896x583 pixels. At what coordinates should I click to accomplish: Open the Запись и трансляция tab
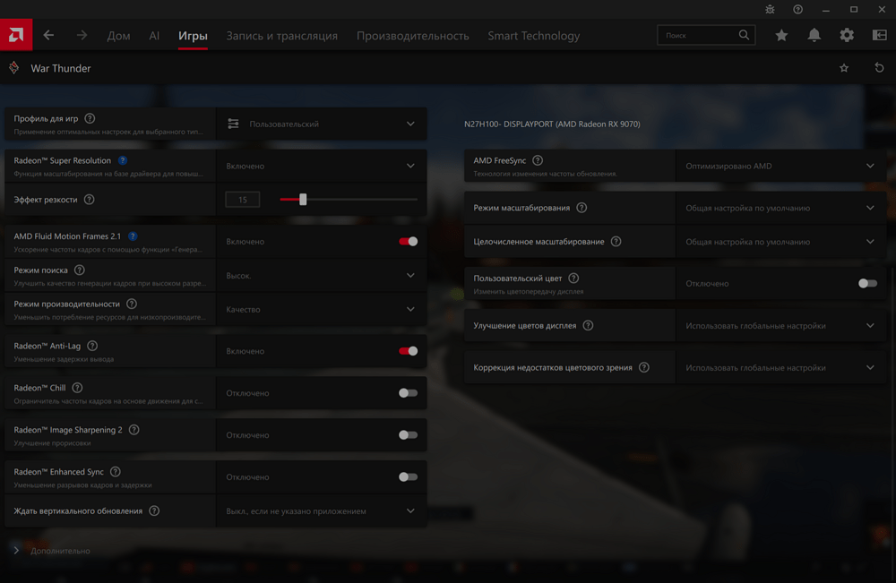281,36
